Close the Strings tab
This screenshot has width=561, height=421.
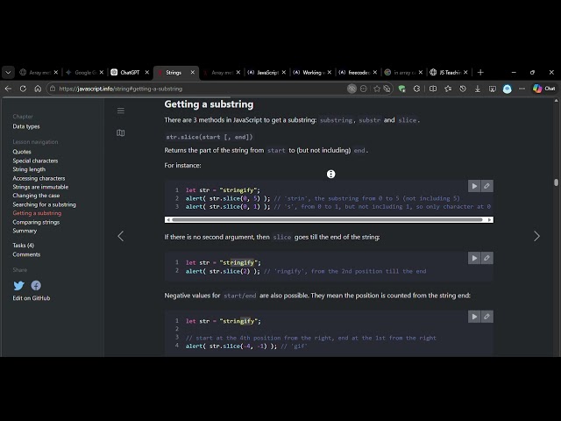click(x=193, y=72)
